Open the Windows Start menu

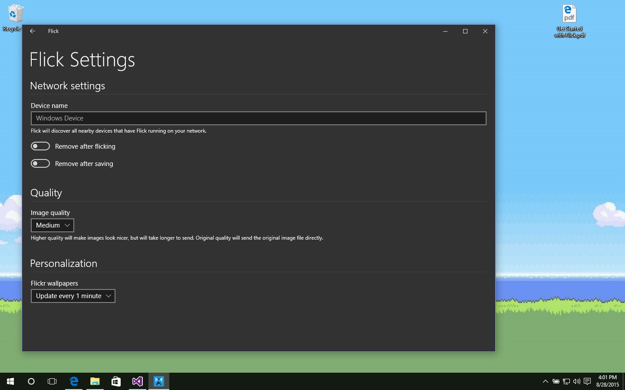pos(10,381)
